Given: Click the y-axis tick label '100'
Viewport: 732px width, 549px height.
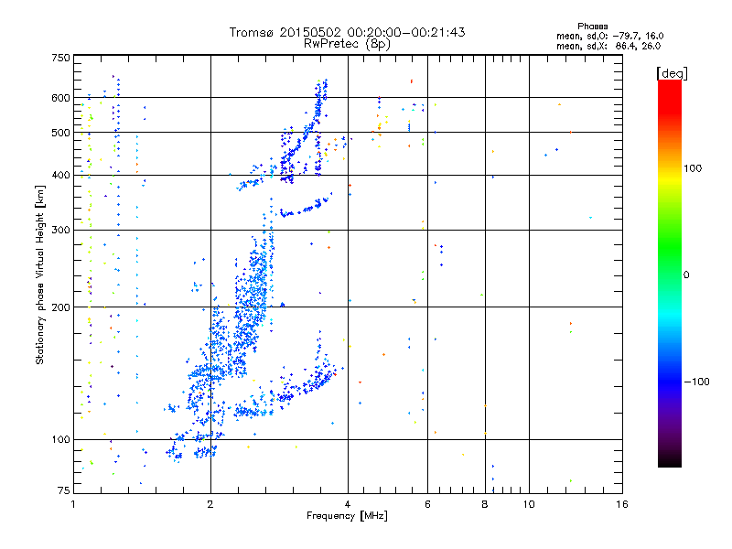Looking at the screenshot, I should click(60, 440).
